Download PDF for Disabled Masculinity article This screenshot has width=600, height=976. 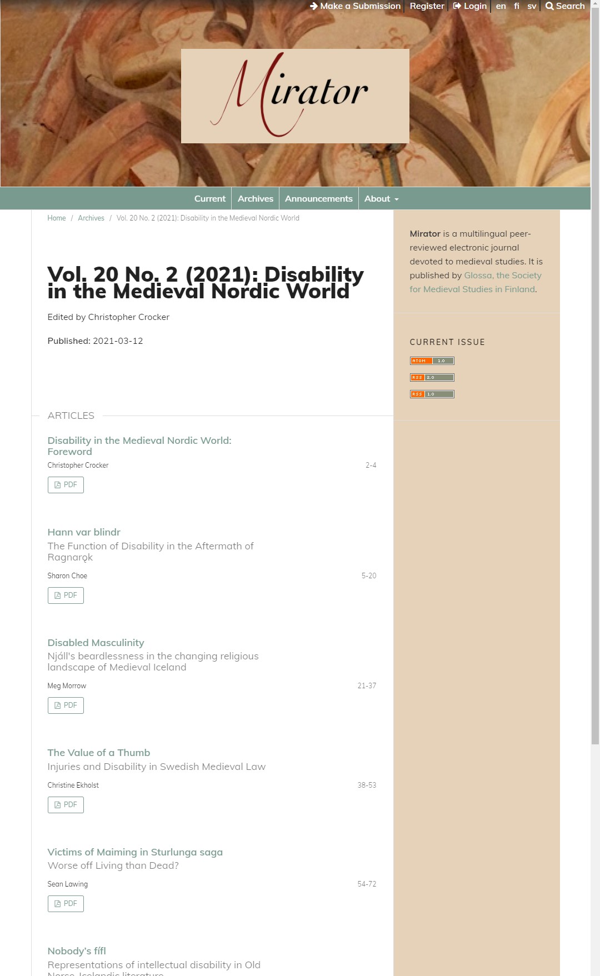click(x=66, y=705)
